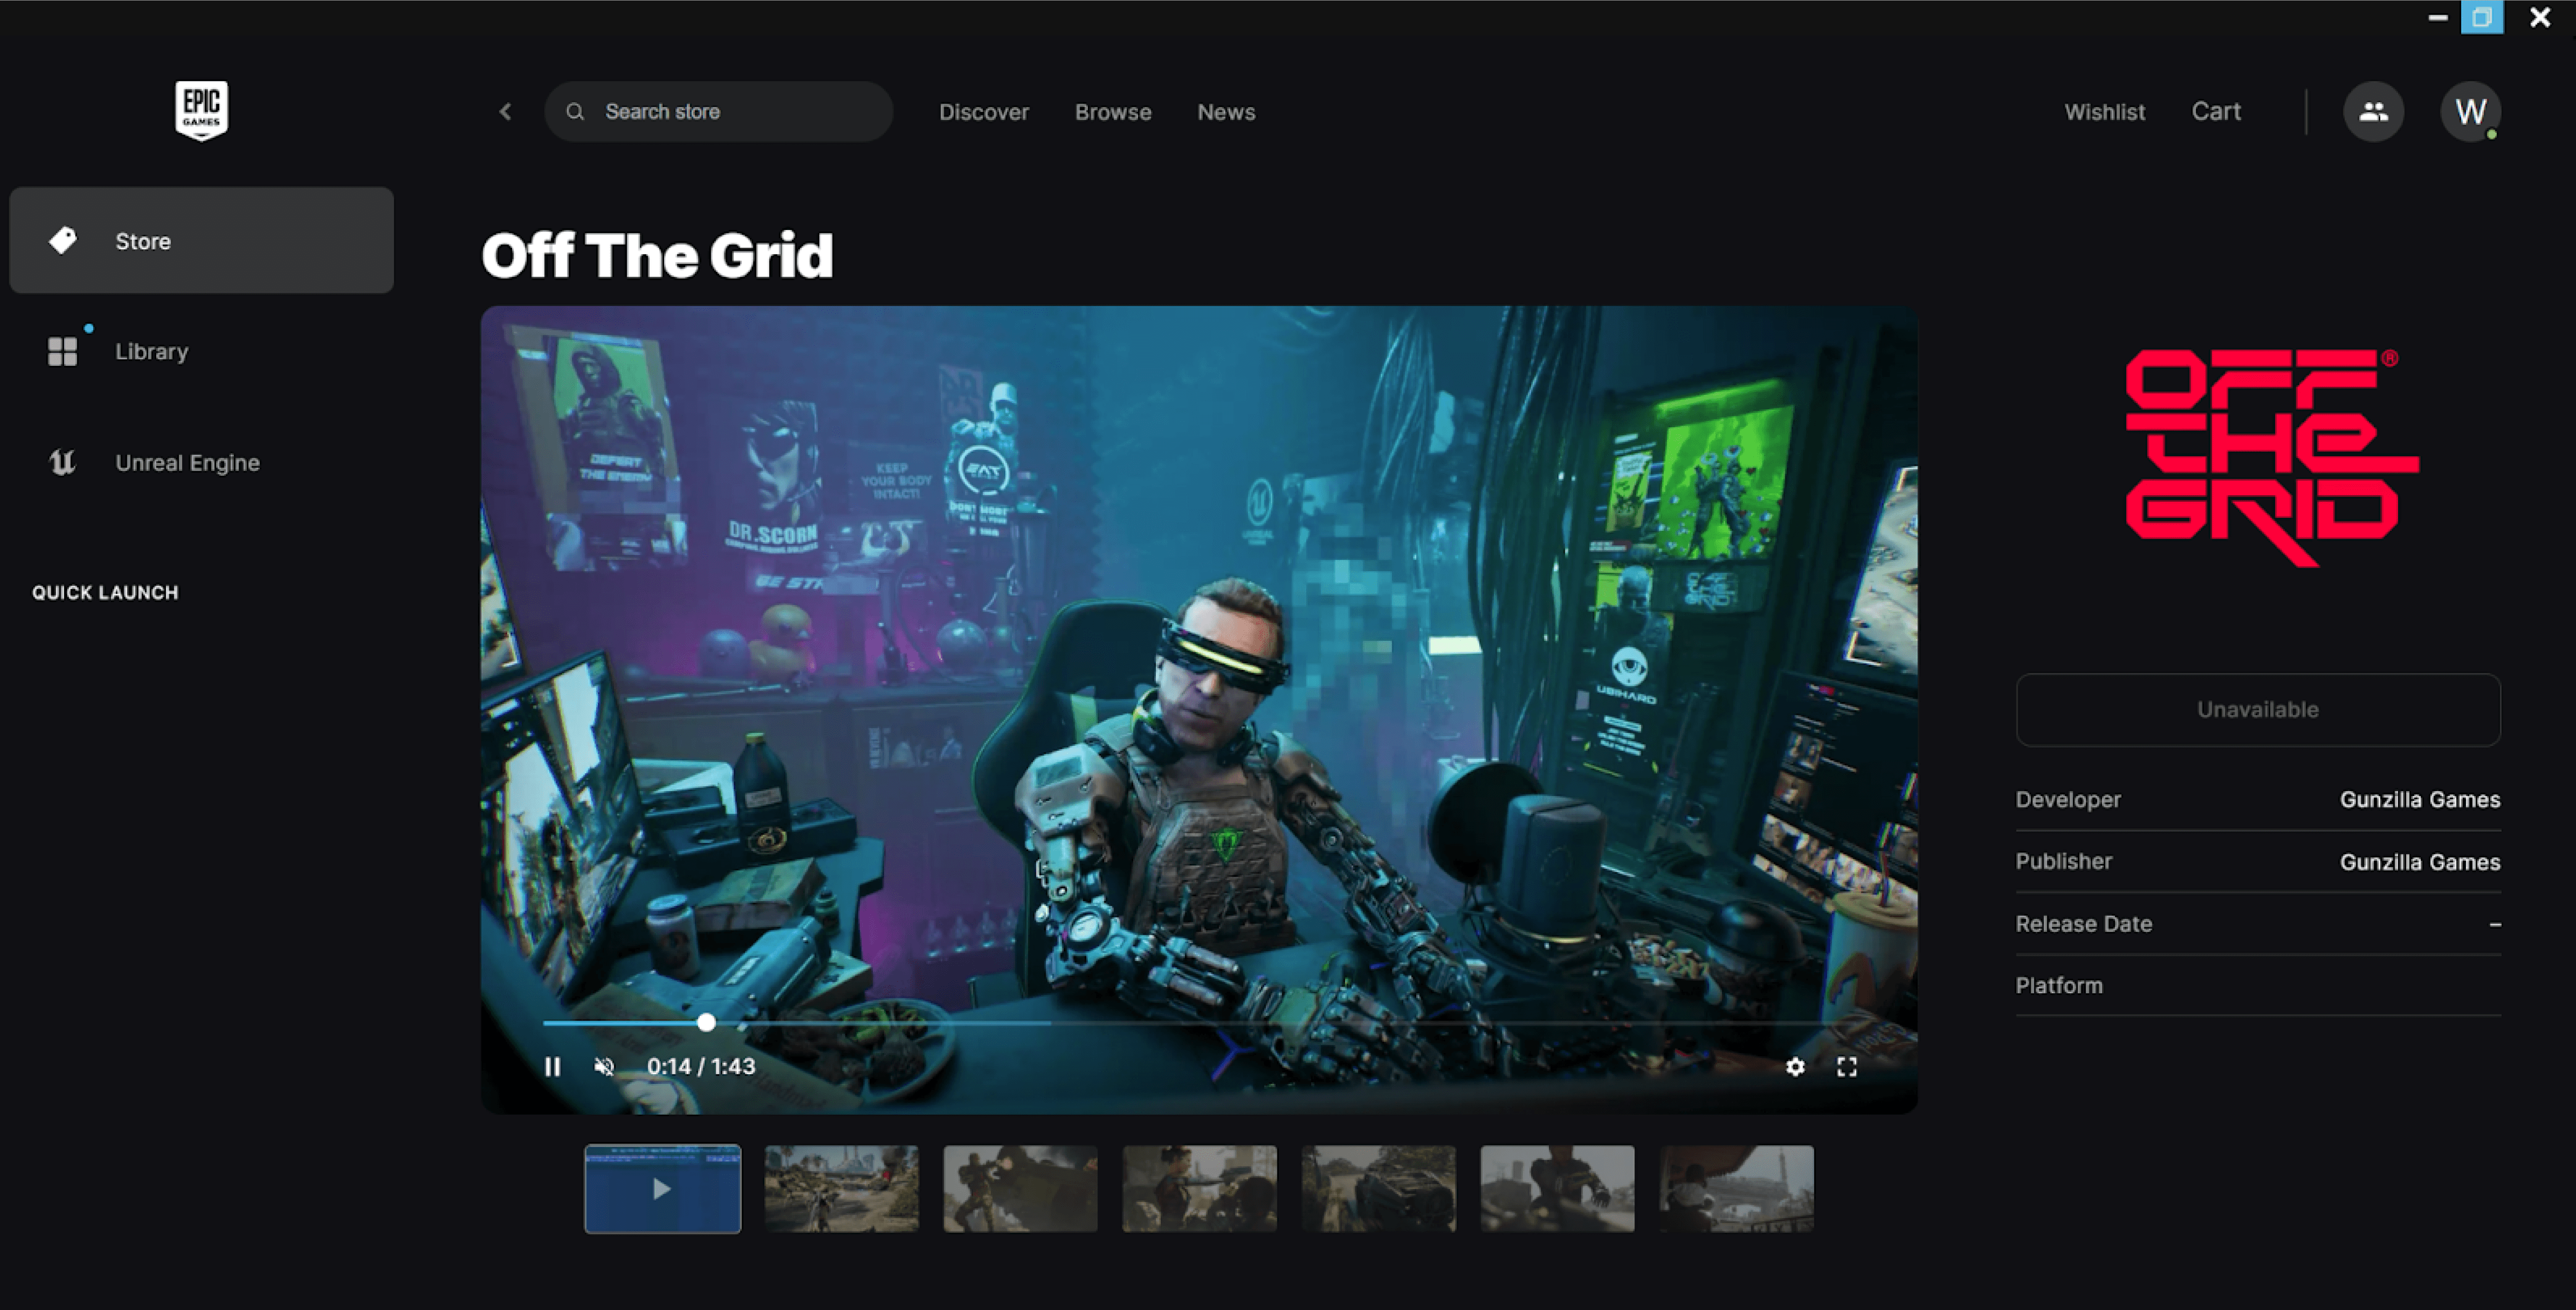
Task: Click the Search store input field
Action: pos(718,112)
